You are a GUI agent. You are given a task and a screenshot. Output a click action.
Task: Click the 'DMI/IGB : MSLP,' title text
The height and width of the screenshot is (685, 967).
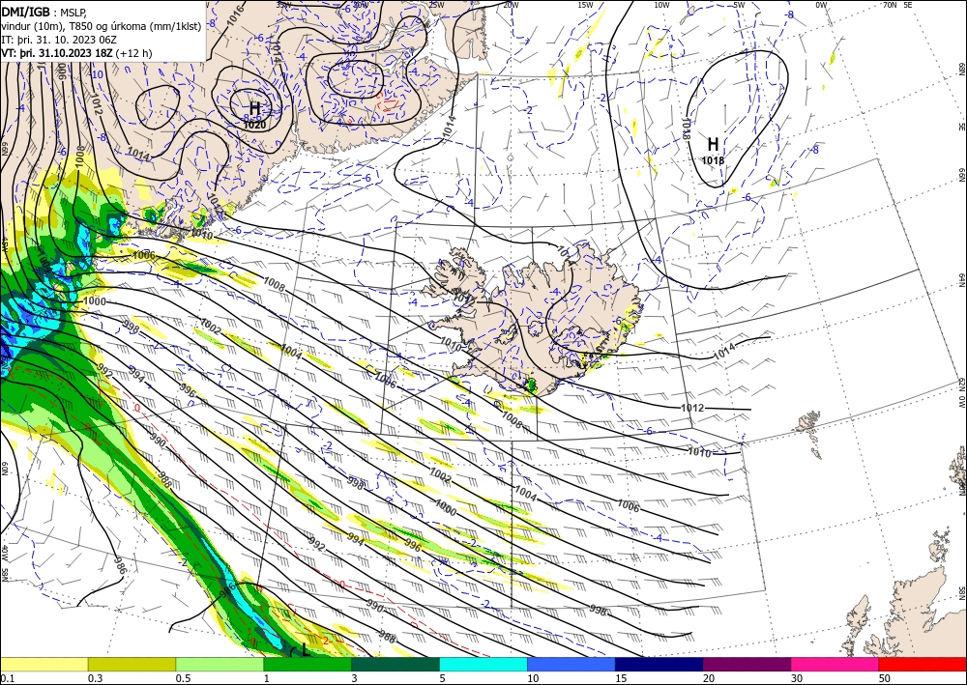[44, 12]
